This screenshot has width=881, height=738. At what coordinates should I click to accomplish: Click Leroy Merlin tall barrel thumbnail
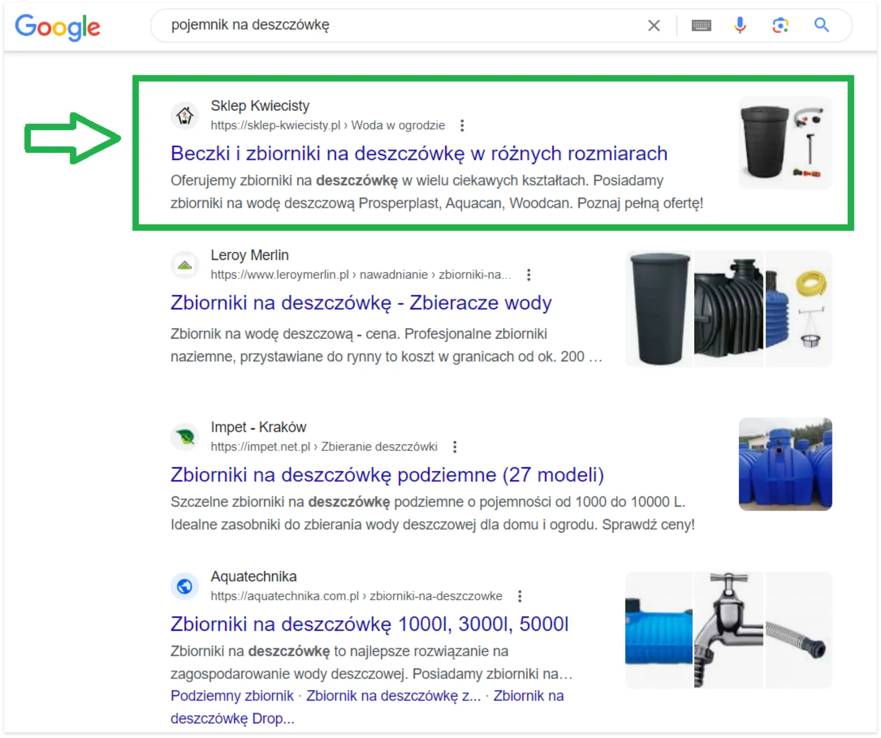659,309
